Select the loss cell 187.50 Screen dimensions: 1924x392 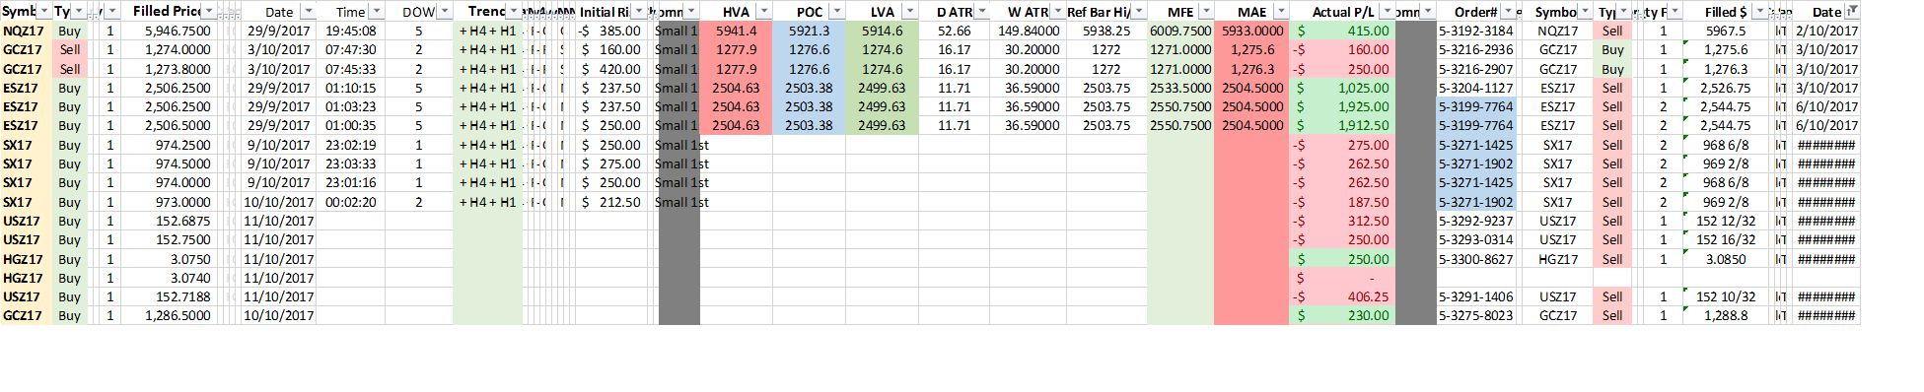click(x=1342, y=202)
